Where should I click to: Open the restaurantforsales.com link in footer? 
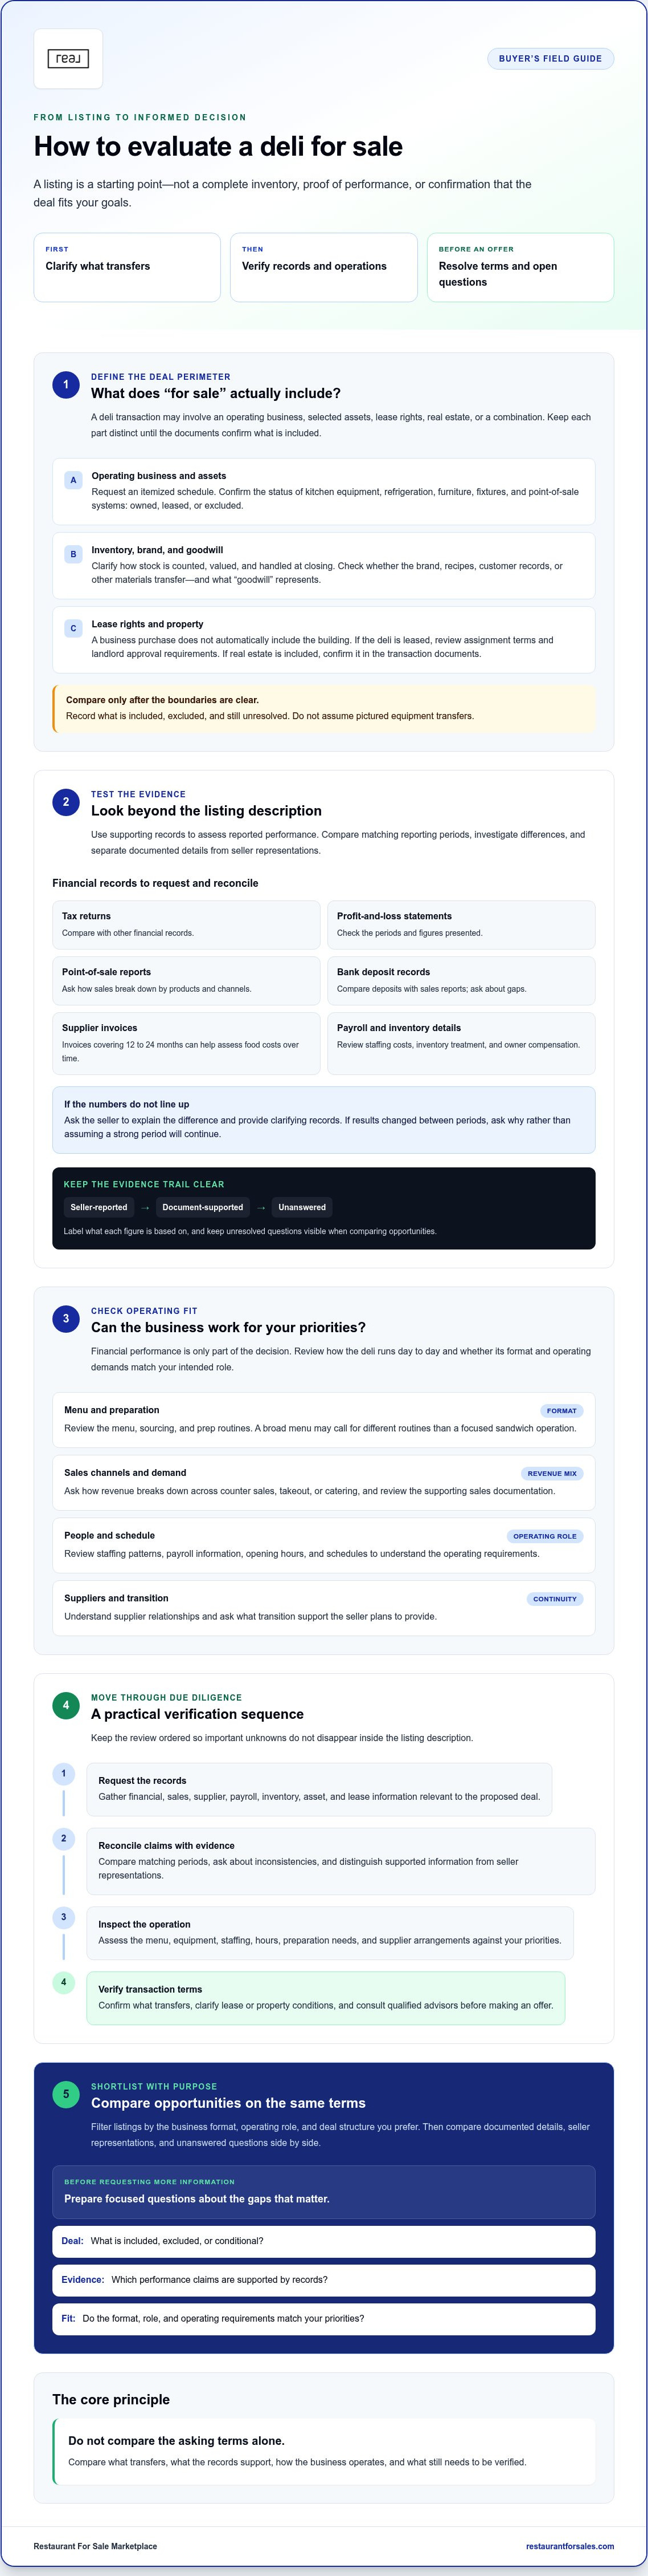(x=570, y=2546)
